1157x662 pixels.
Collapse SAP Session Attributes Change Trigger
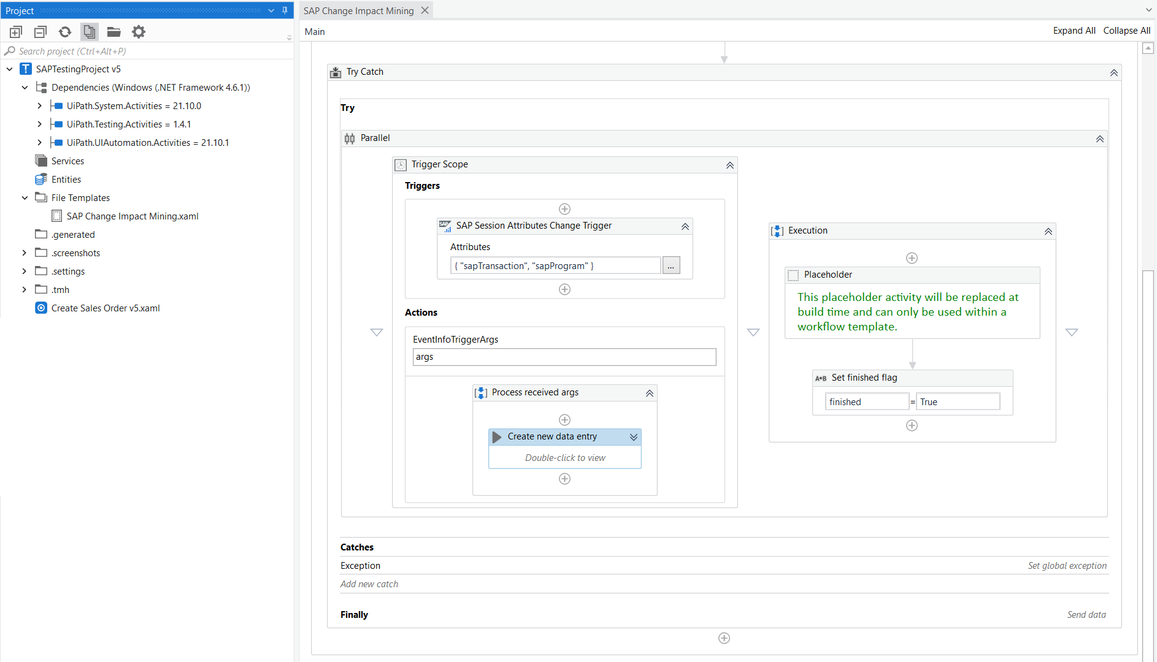pos(685,227)
